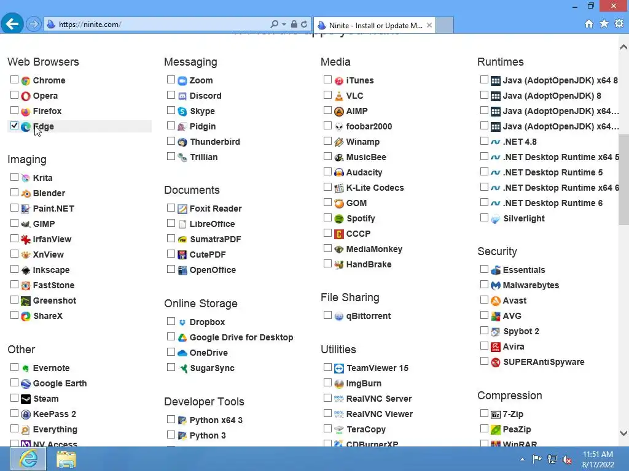Image resolution: width=629 pixels, height=471 pixels.
Task: Click the network tray icon
Action: click(552, 459)
